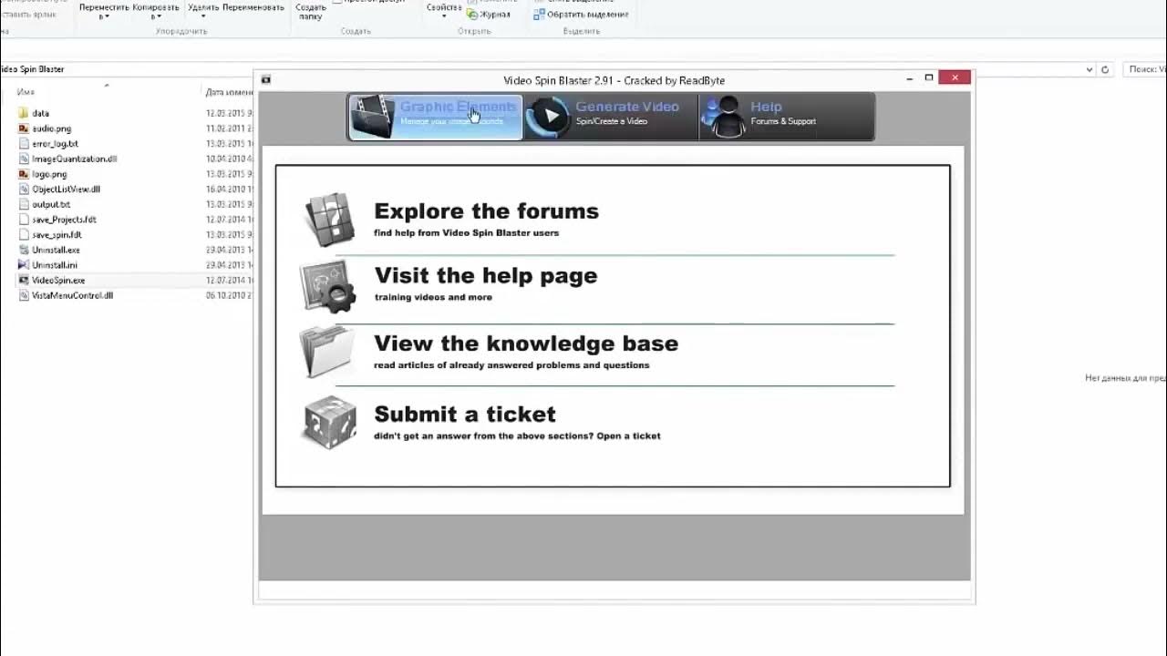Click Explorer refresh icon
This screenshot has height=656, width=1167.
1105,69
